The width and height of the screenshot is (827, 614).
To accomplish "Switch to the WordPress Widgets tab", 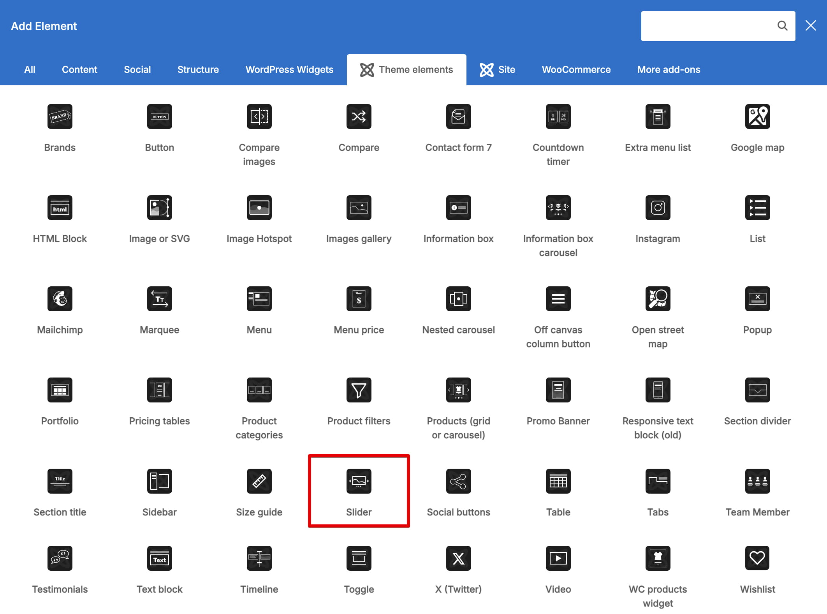I will [x=289, y=69].
